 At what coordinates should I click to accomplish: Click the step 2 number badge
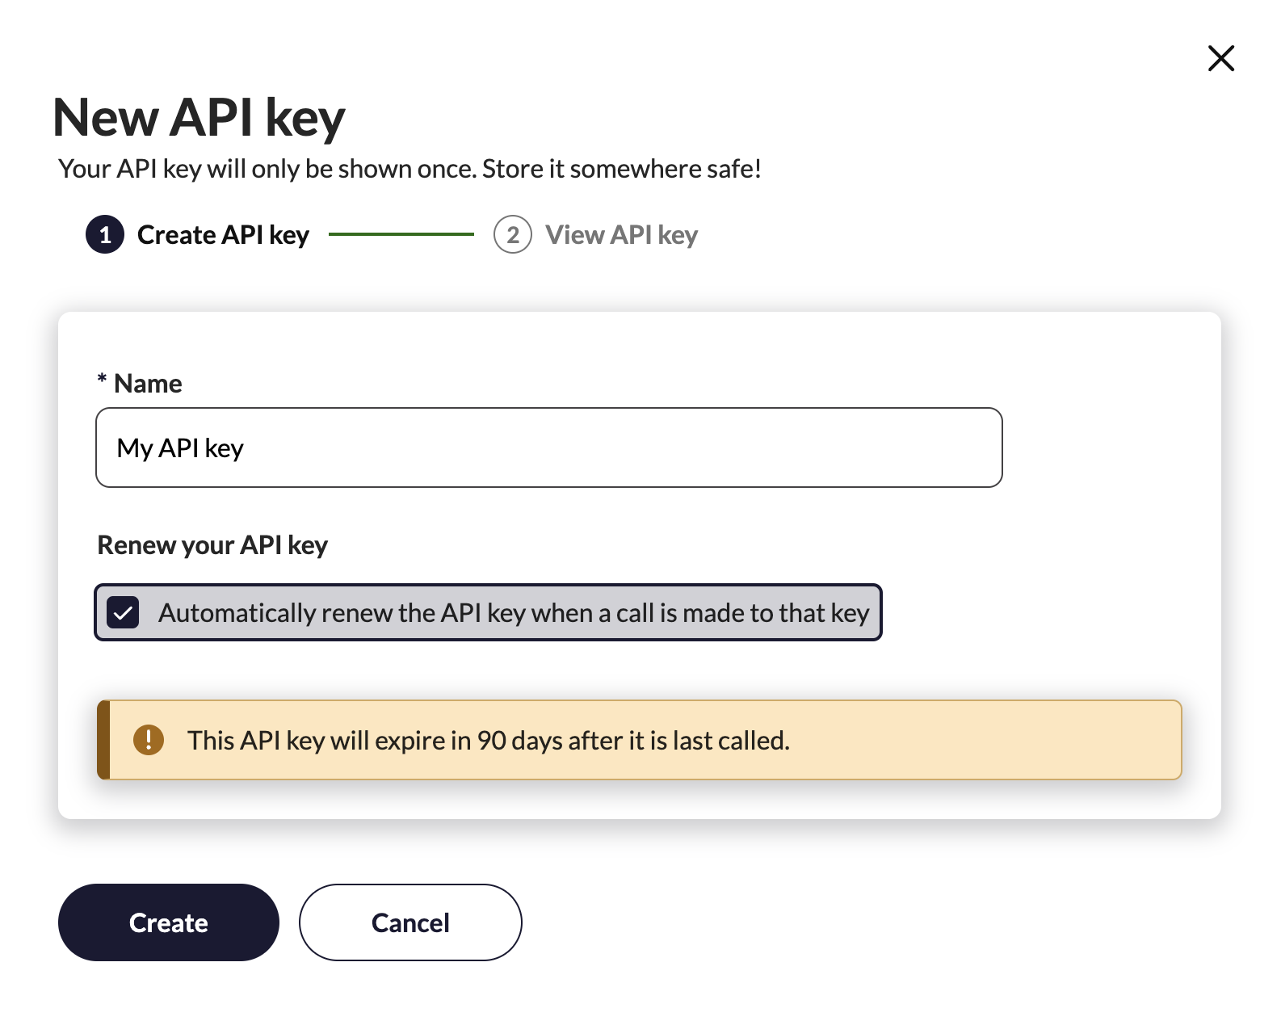513,235
